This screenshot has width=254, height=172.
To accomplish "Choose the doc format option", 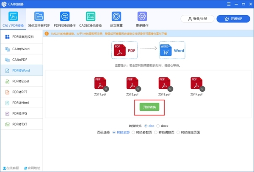I will (x=146, y=126).
